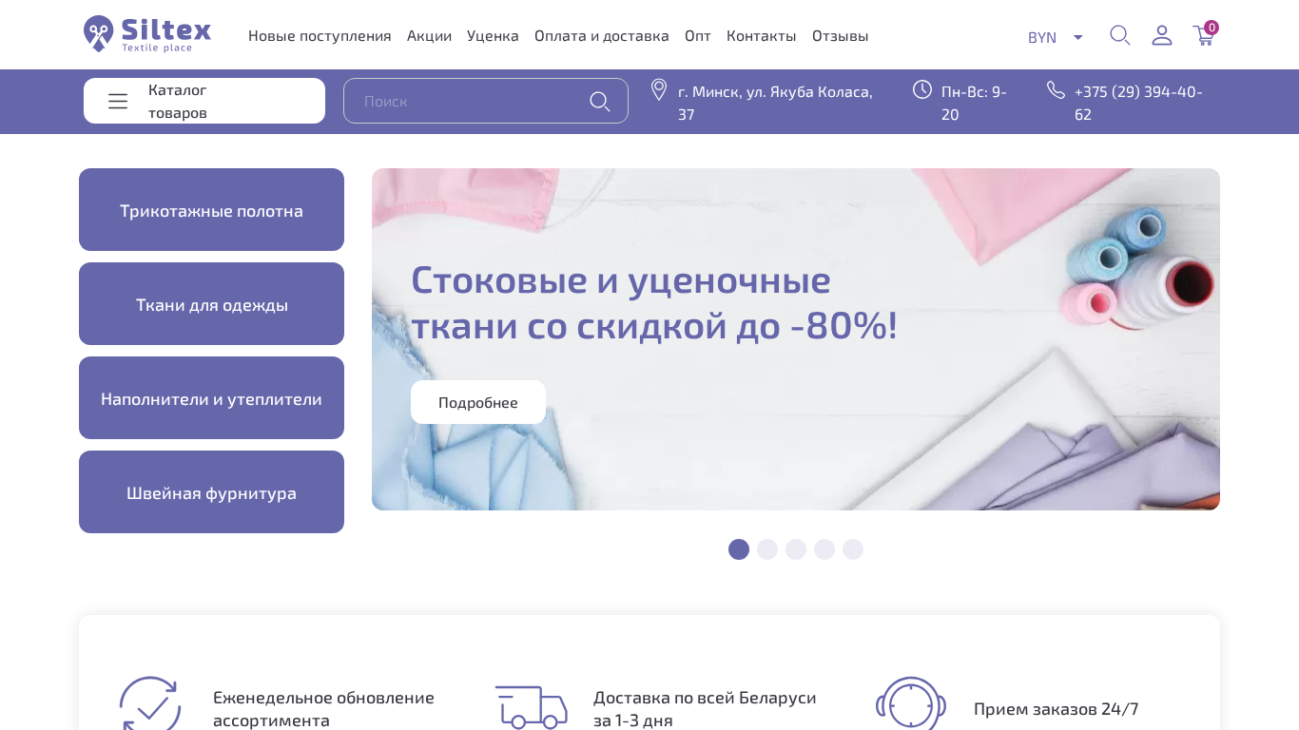Click the weekly assortment update icon
This screenshot has width=1299, height=730.
[150, 703]
